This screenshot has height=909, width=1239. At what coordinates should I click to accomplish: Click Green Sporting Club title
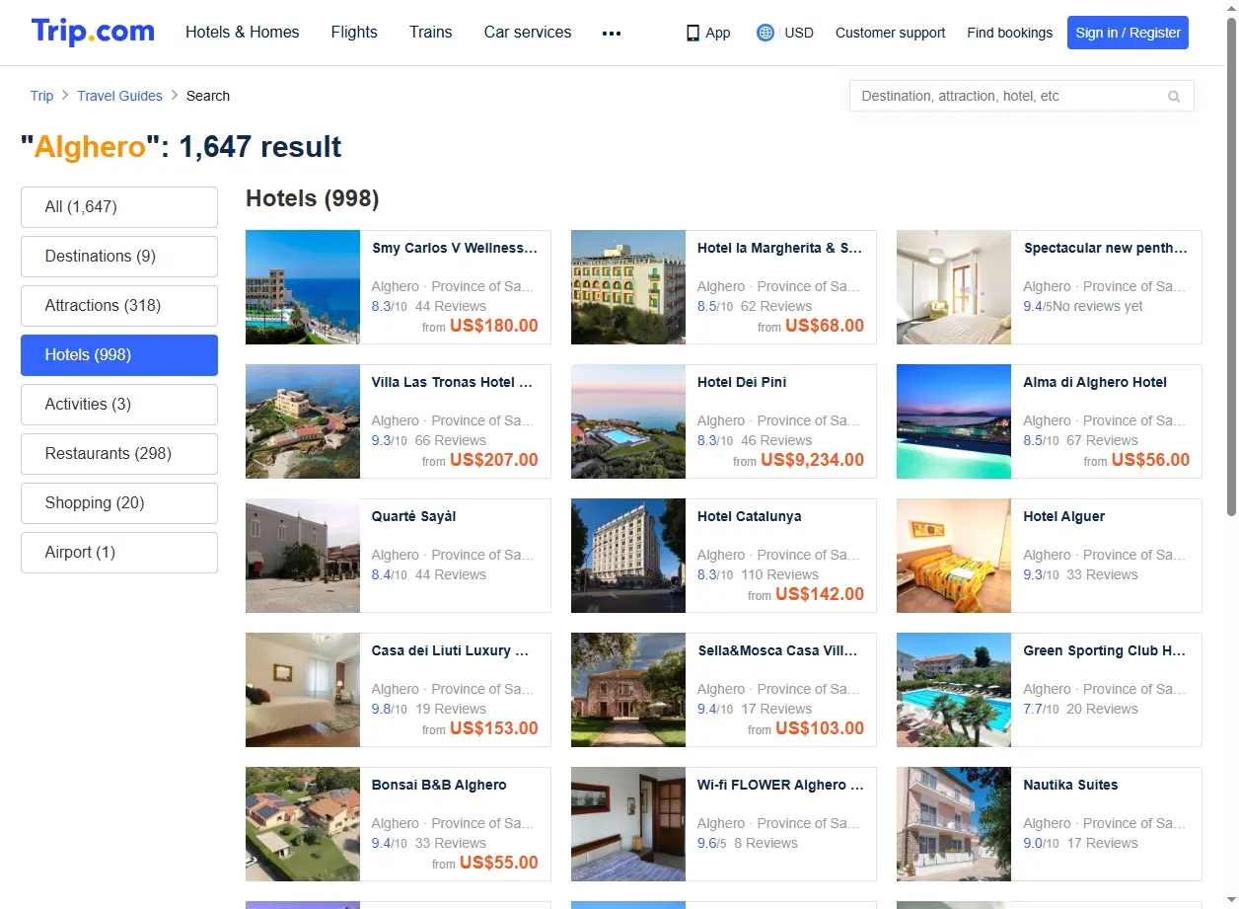(x=1105, y=651)
